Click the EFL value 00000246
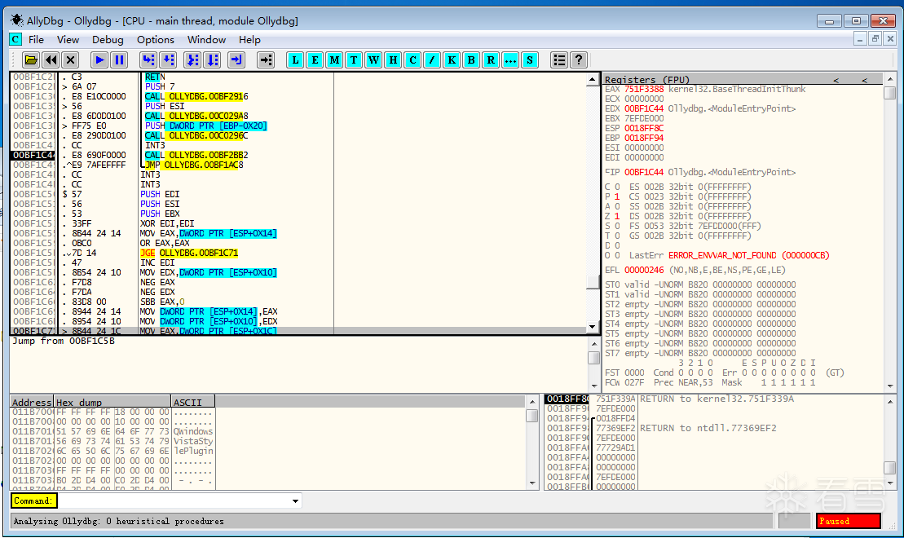This screenshot has height=538, width=904. pyautogui.click(x=644, y=270)
